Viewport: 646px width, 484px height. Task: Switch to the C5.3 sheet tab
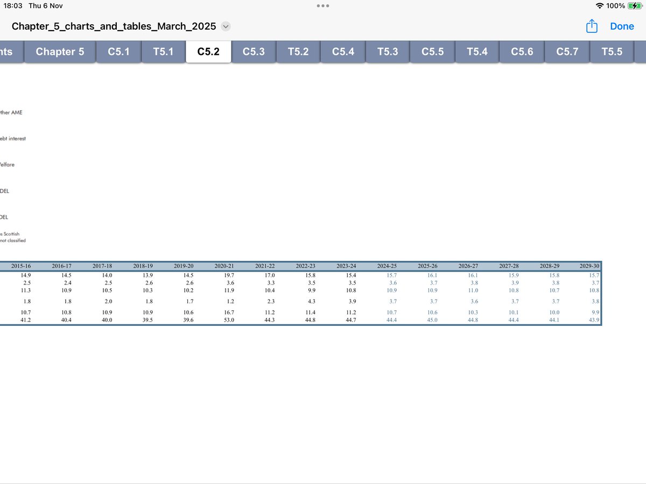[254, 52]
